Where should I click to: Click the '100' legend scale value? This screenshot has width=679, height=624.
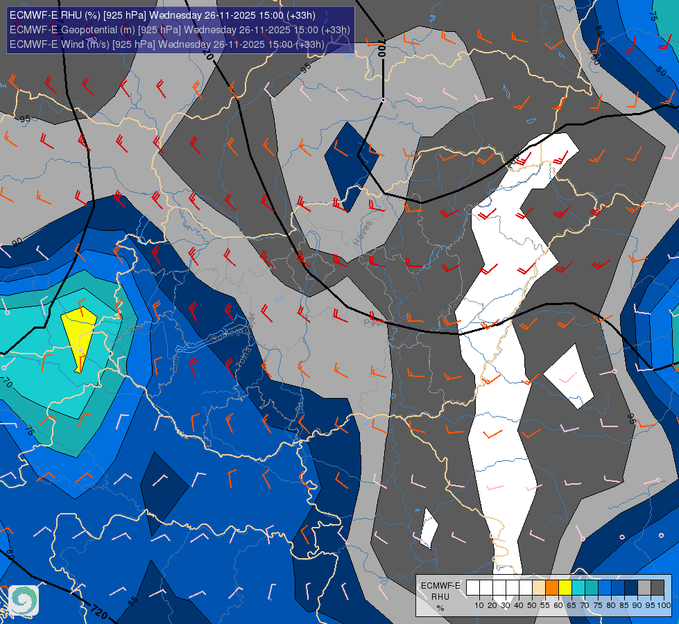(664, 605)
